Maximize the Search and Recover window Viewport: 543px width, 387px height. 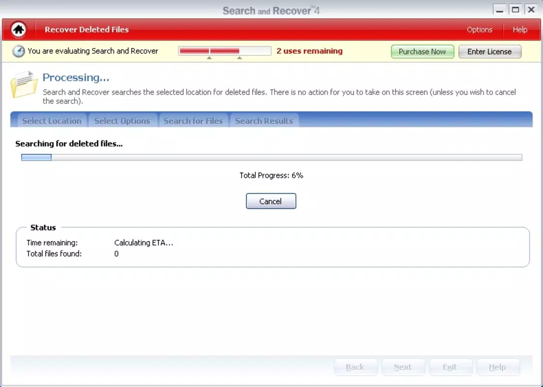515,10
